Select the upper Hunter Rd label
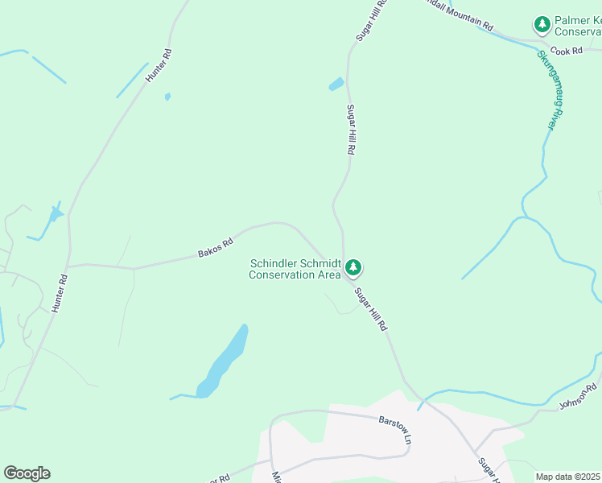This screenshot has width=602, height=483. 159,65
